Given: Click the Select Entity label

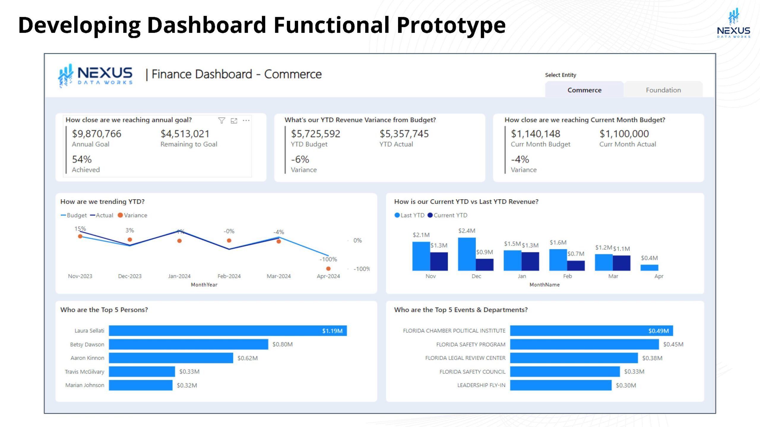Looking at the screenshot, I should (x=560, y=75).
